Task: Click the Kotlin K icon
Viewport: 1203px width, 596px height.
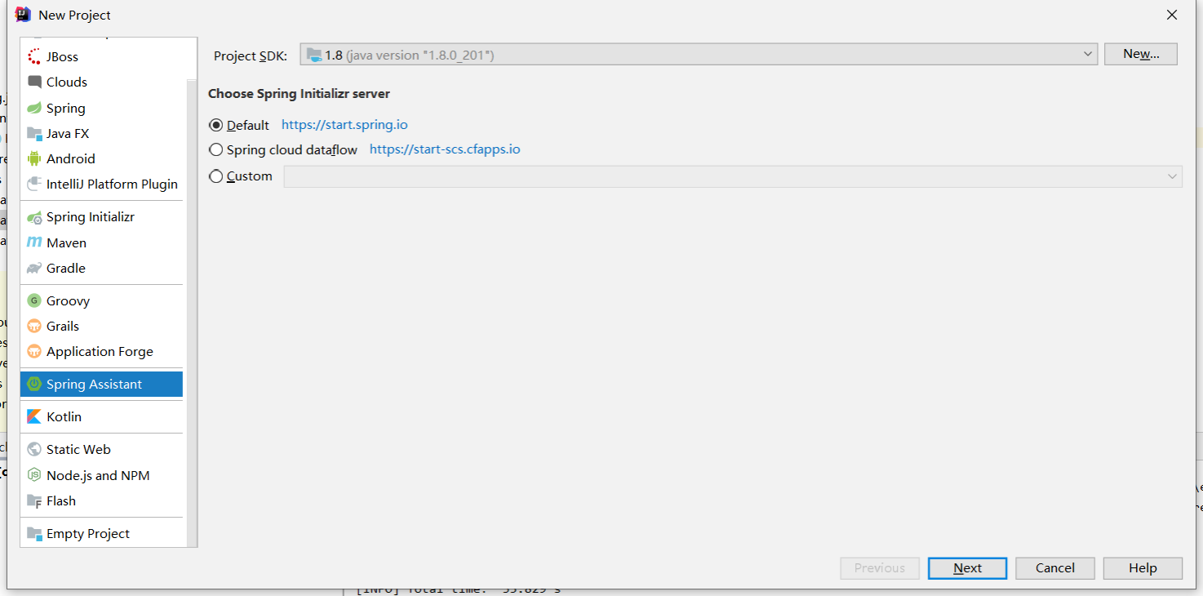Action: (34, 417)
